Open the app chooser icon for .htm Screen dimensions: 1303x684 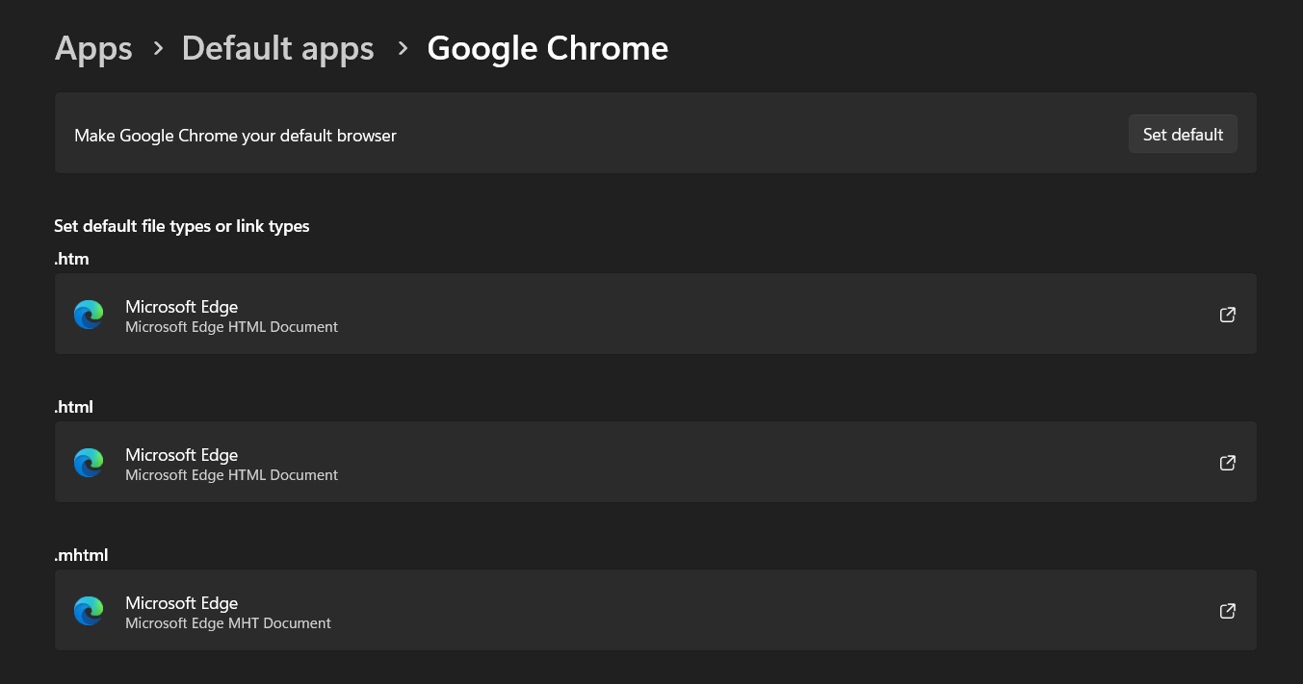coord(1227,315)
